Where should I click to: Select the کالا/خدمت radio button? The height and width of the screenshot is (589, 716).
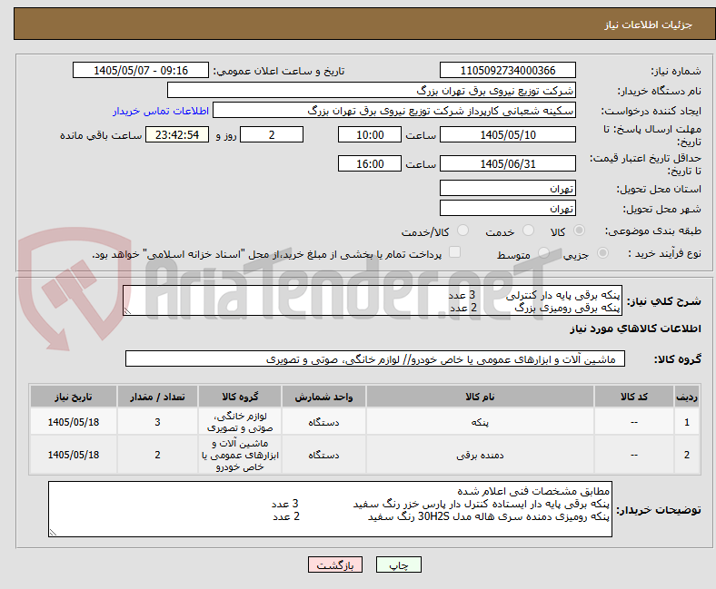[463, 231]
